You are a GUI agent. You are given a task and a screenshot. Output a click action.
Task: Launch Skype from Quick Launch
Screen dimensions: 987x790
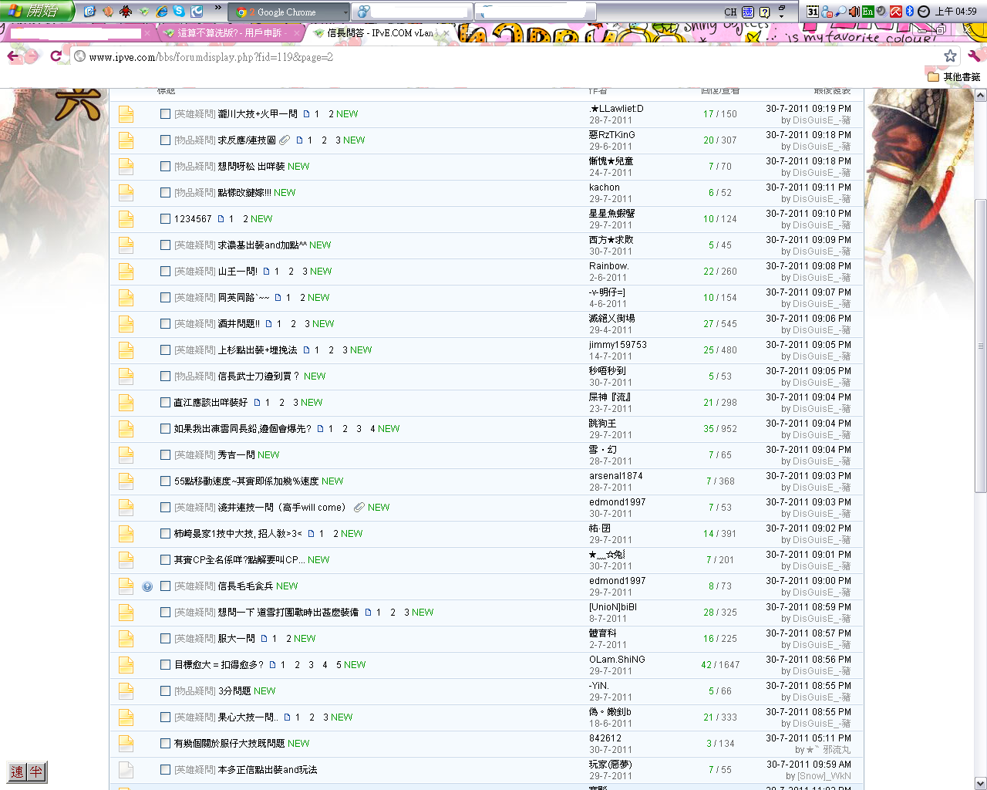click(x=179, y=12)
